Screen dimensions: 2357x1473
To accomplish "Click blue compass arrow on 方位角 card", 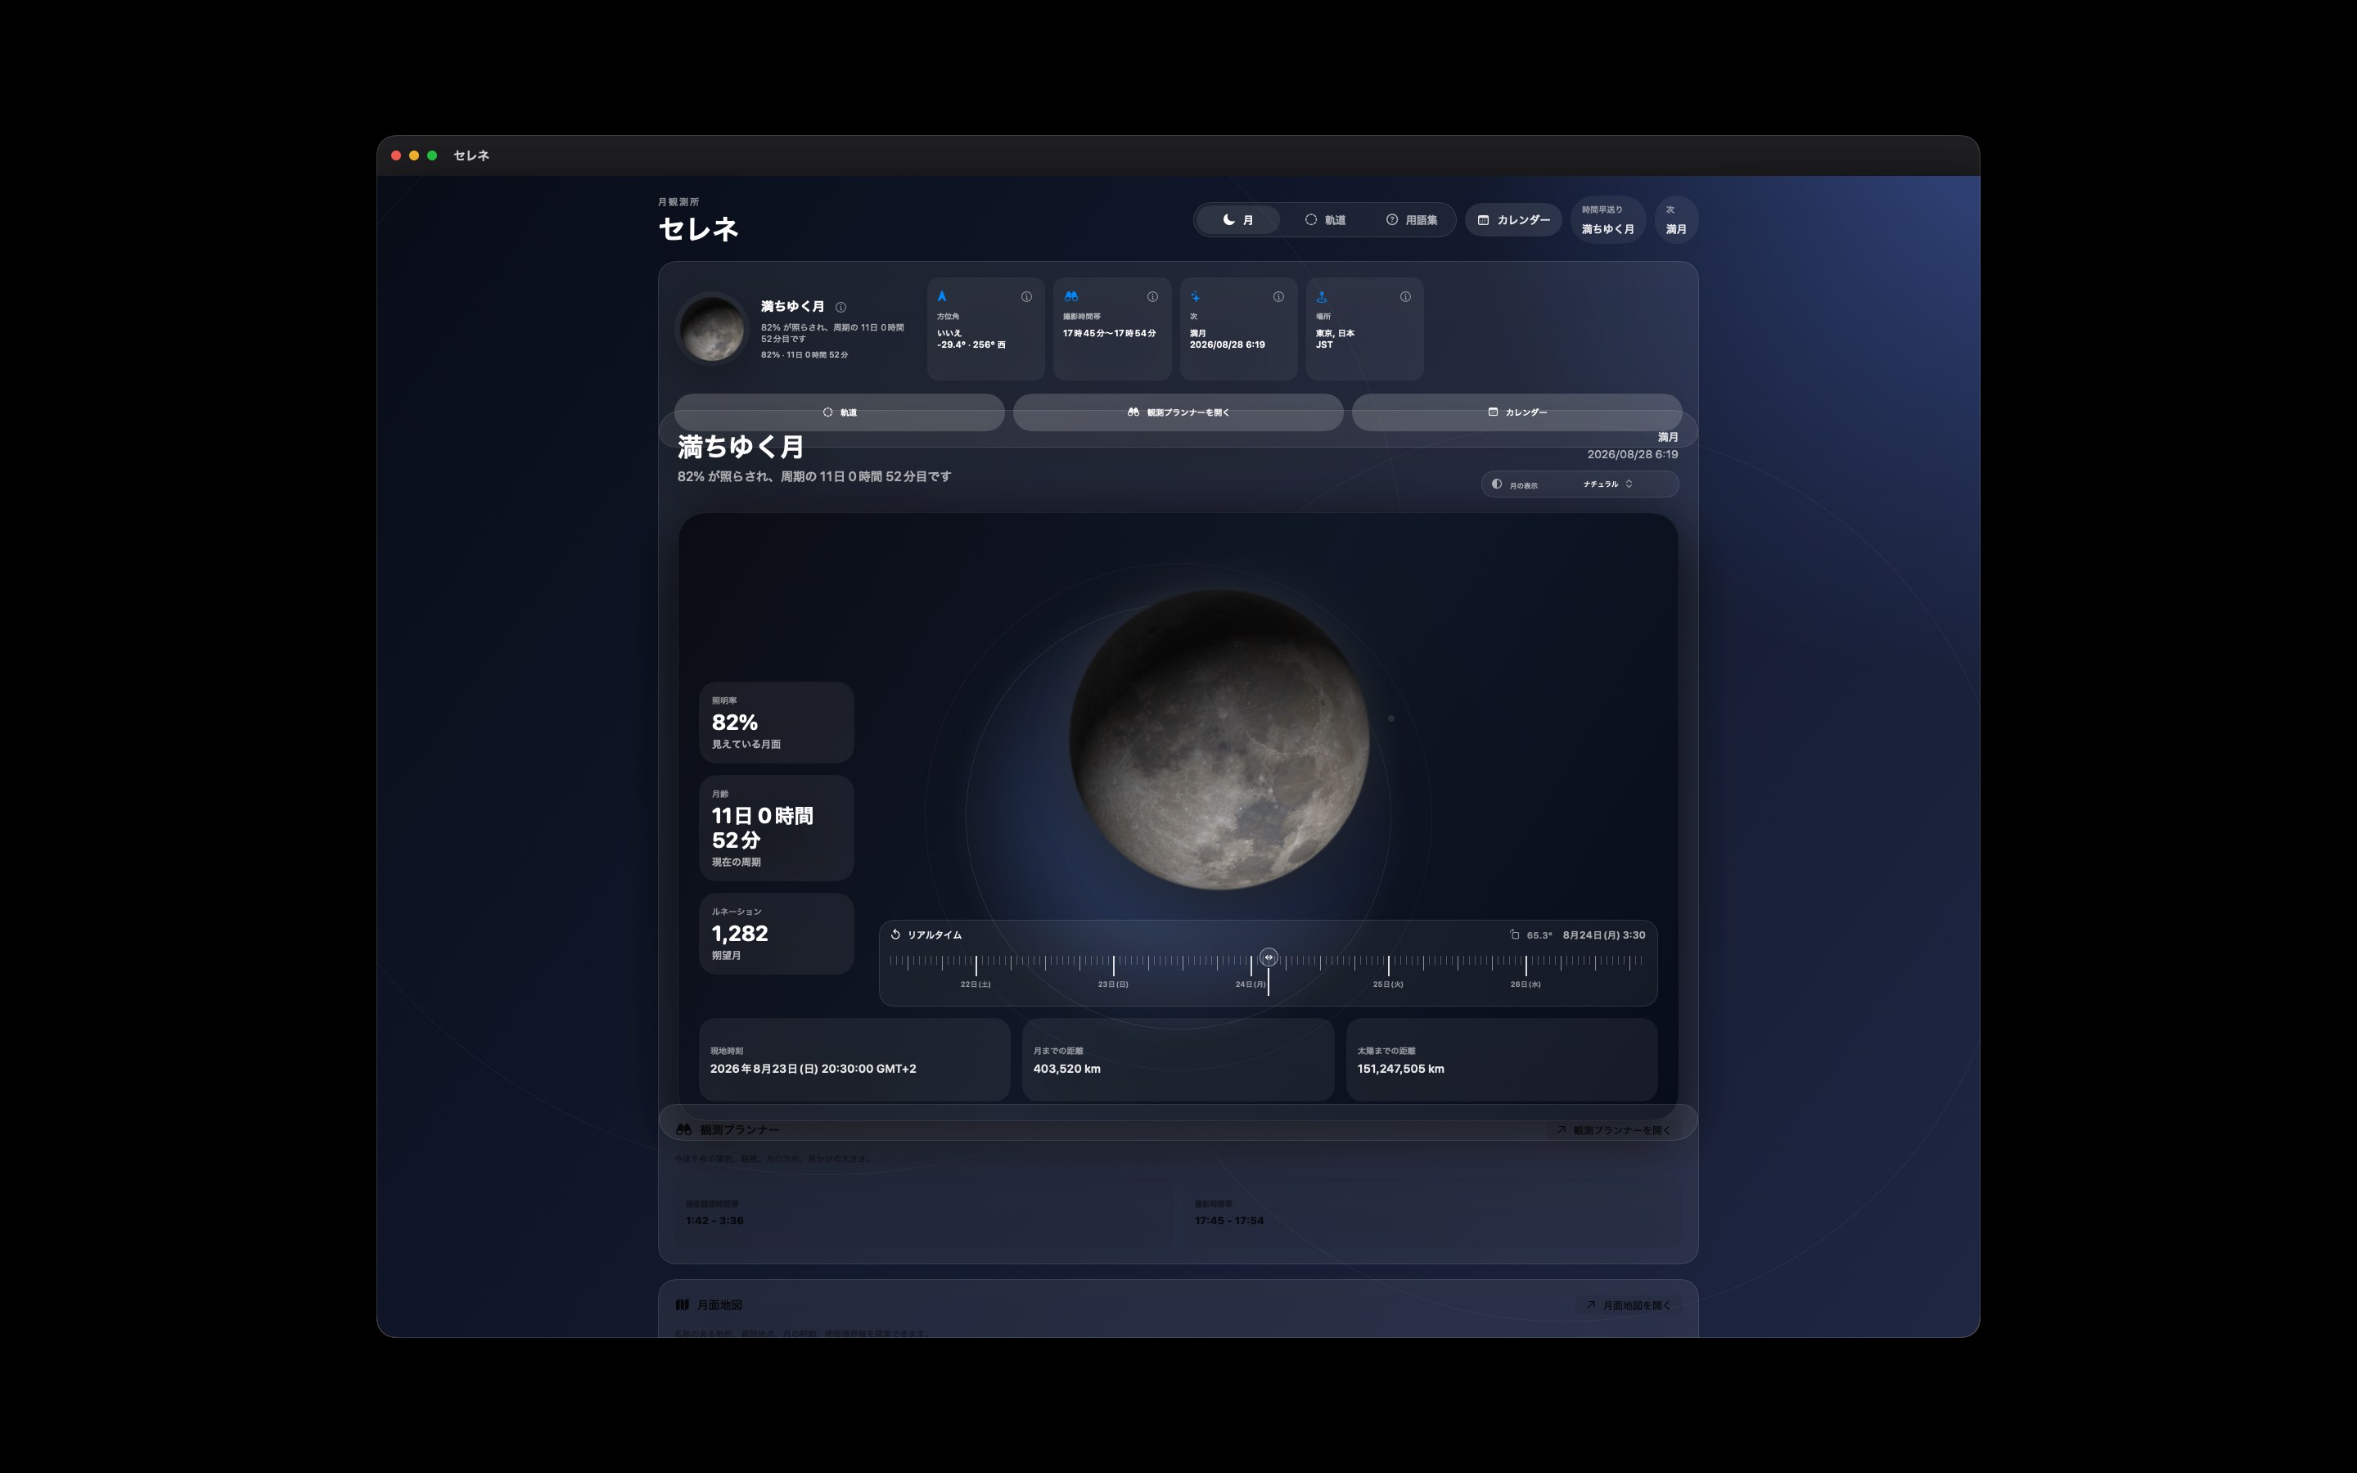I will point(942,296).
